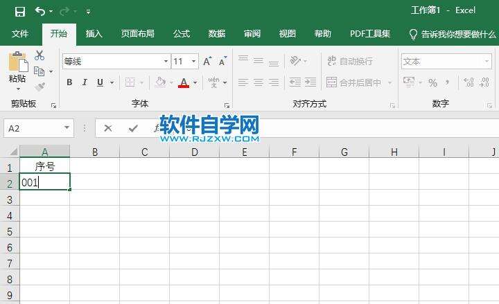
Task: Click the Name Box showing A2
Action: pyautogui.click(x=39, y=129)
